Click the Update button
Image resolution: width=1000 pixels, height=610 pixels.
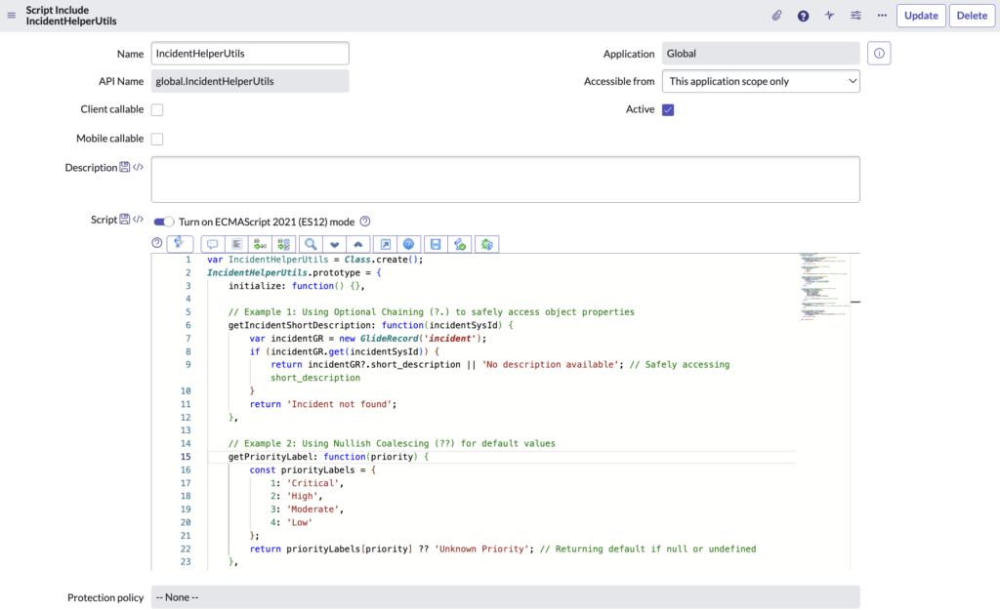[921, 16]
